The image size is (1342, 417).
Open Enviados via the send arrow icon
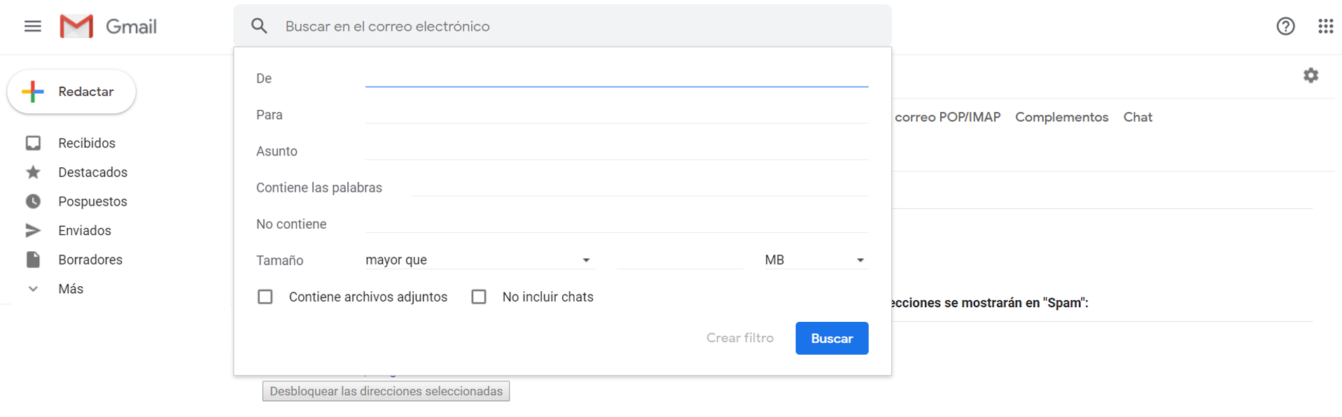pyautogui.click(x=33, y=231)
